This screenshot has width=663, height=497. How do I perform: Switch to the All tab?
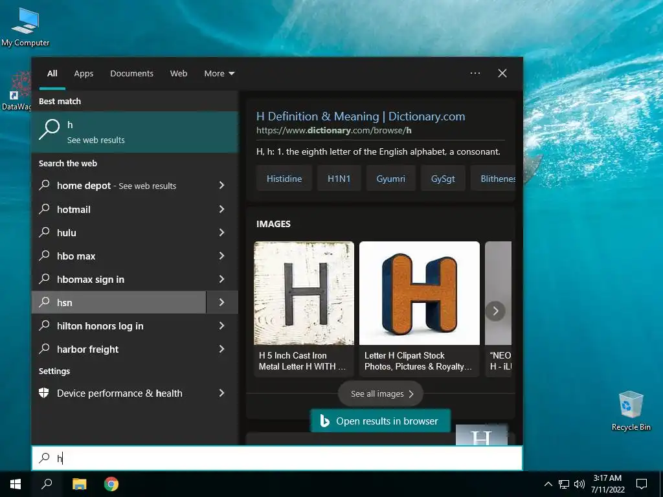coord(52,74)
